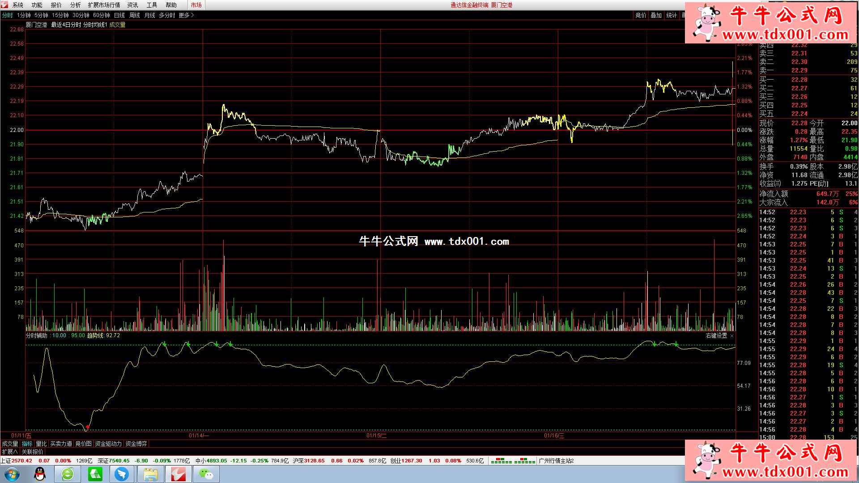
Task: Open the 分析 menu
Action: (75, 5)
